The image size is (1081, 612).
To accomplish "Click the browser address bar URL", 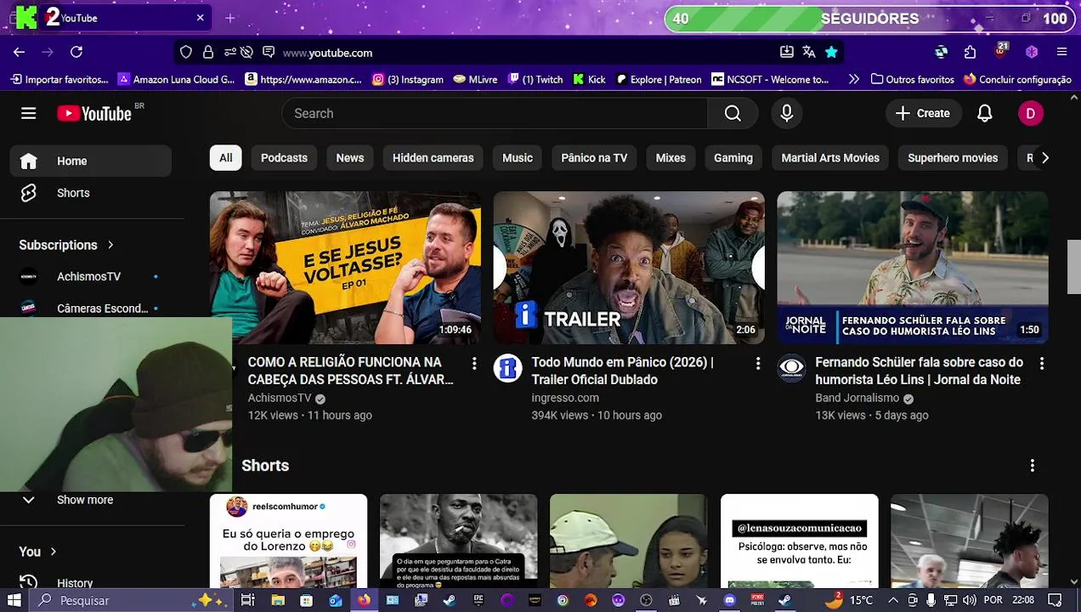I will pos(327,53).
